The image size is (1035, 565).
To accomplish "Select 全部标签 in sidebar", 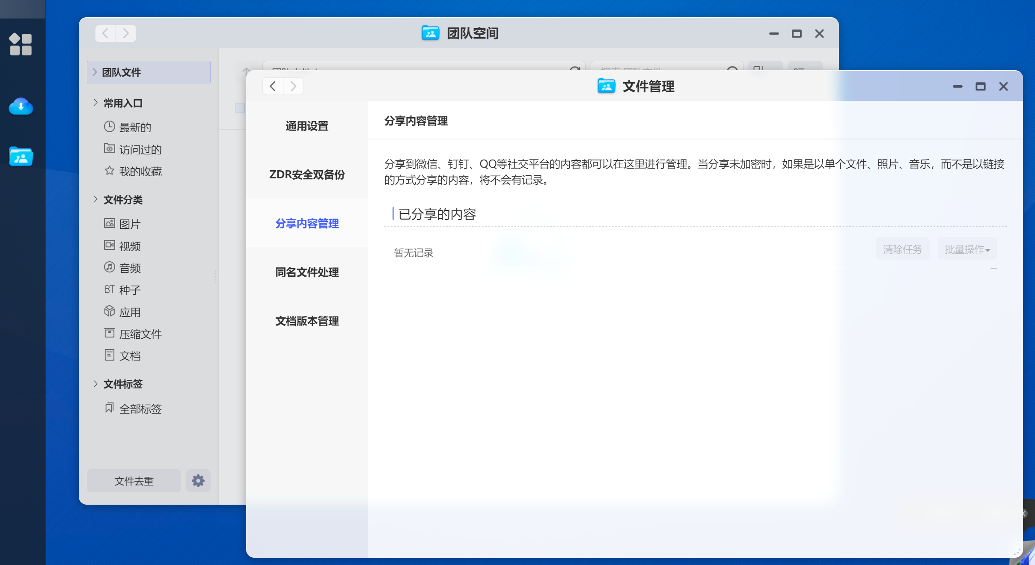I will [140, 408].
